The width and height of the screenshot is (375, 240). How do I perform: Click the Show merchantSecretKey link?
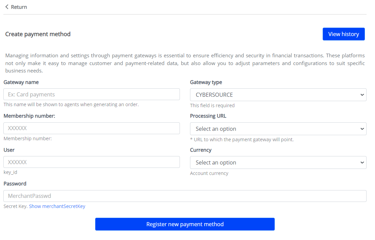[57, 206]
